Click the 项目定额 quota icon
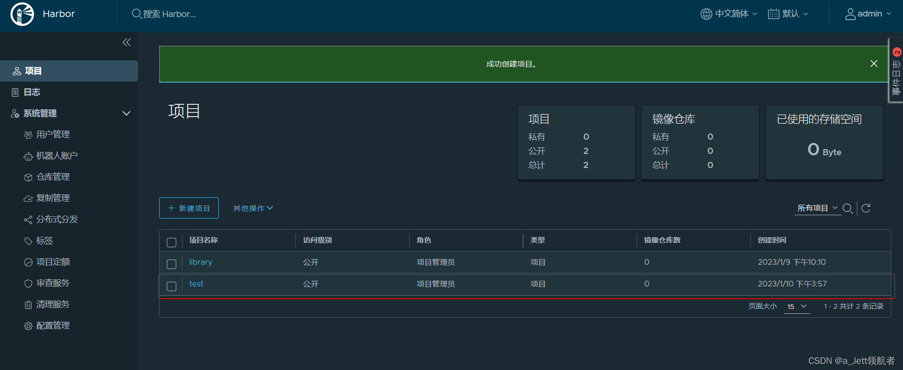Viewport: 903px width, 370px height. (x=28, y=262)
